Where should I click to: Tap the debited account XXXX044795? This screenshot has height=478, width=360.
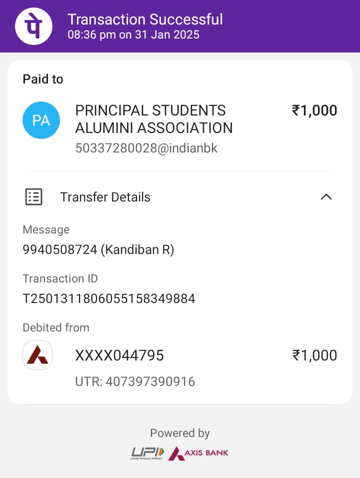point(119,355)
